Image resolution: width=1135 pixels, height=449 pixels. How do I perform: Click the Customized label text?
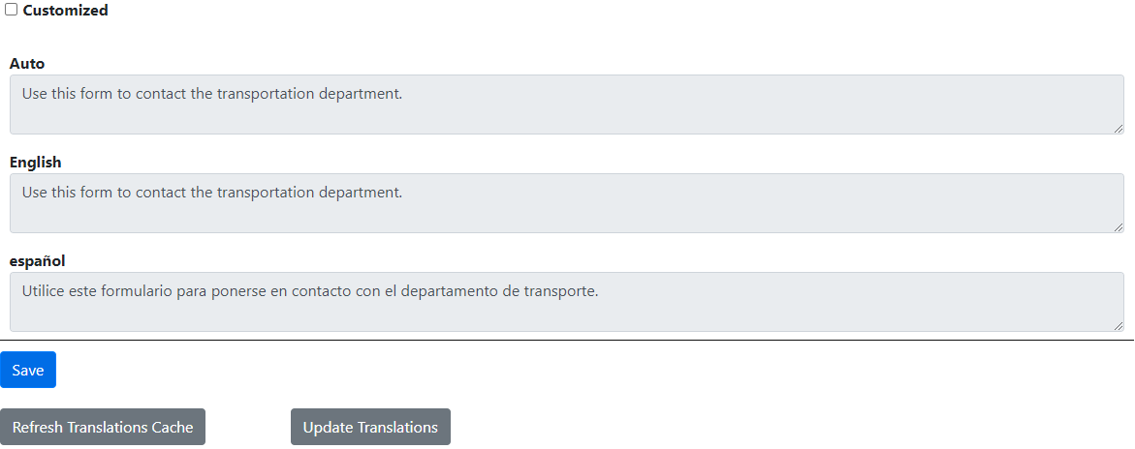click(65, 11)
